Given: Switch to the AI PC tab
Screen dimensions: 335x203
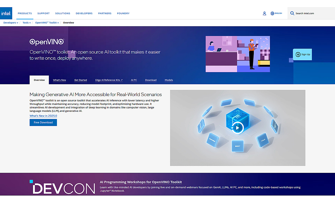Looking at the screenshot, I should click(134, 80).
